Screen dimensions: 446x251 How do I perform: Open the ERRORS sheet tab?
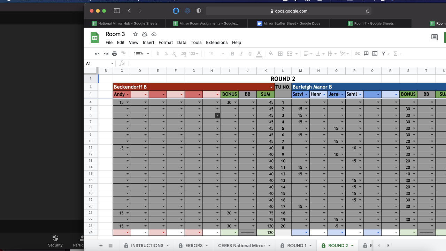click(193, 245)
